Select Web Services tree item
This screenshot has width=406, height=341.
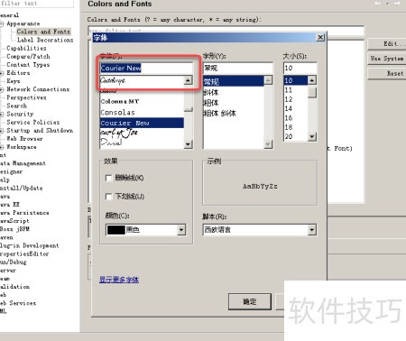tap(18, 303)
